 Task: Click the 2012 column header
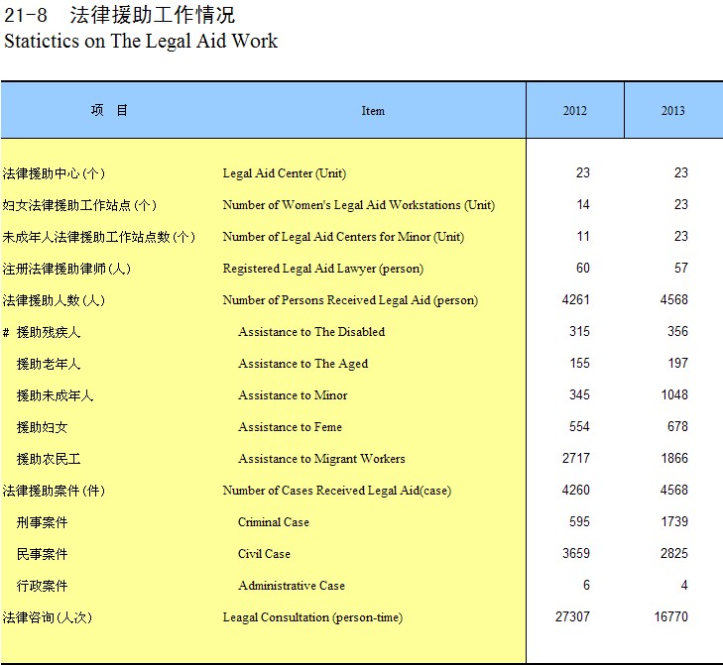click(574, 111)
